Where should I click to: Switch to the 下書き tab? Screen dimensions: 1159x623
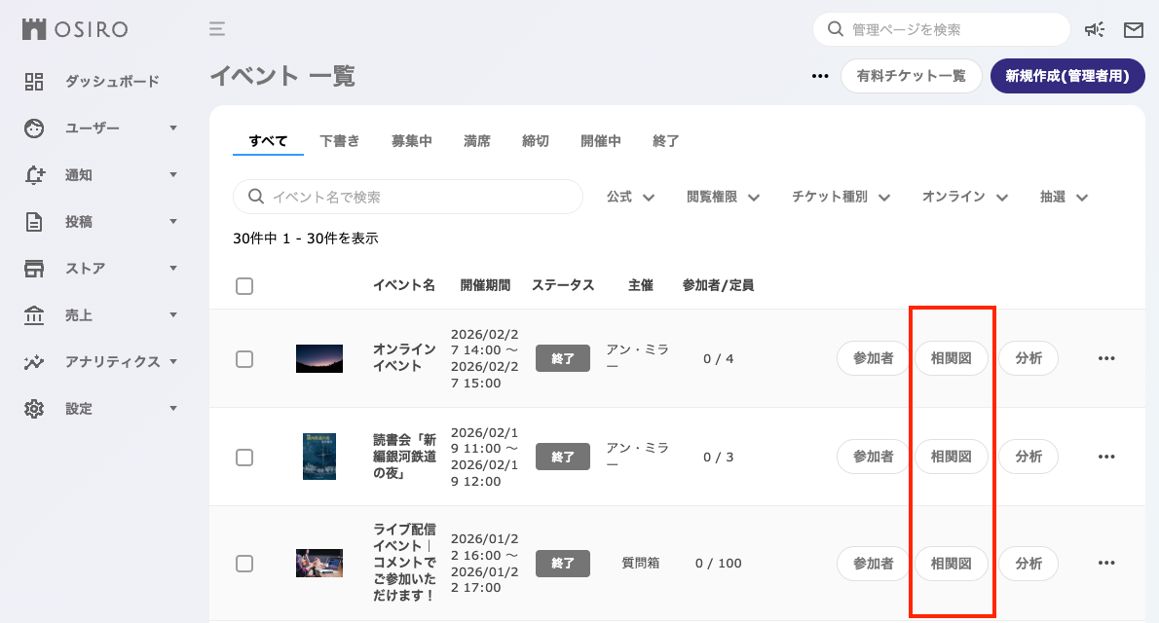click(339, 140)
